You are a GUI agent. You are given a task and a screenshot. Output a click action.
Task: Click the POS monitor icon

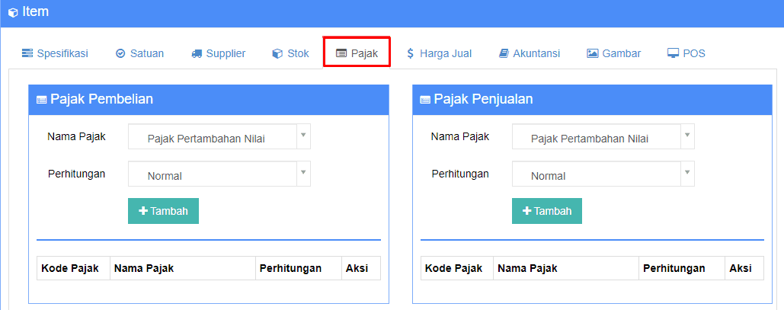(x=673, y=53)
